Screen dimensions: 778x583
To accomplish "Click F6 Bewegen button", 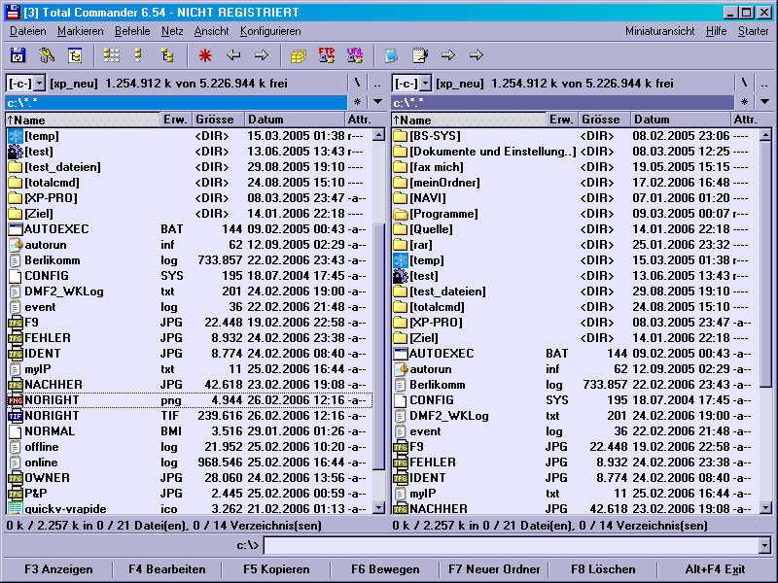I will (385, 569).
